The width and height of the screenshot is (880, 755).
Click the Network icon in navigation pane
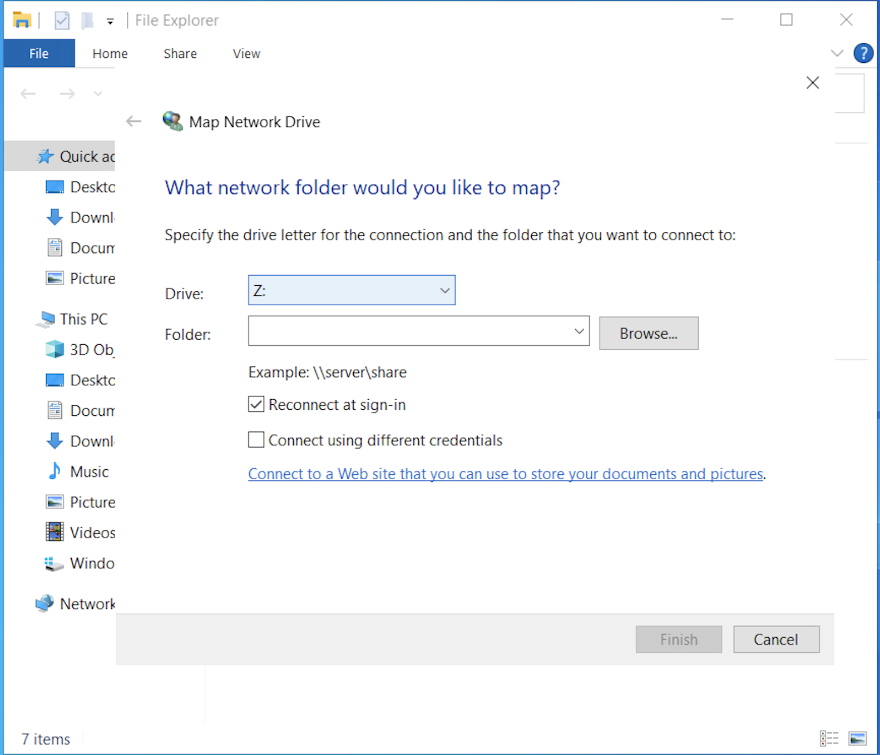tap(45, 604)
